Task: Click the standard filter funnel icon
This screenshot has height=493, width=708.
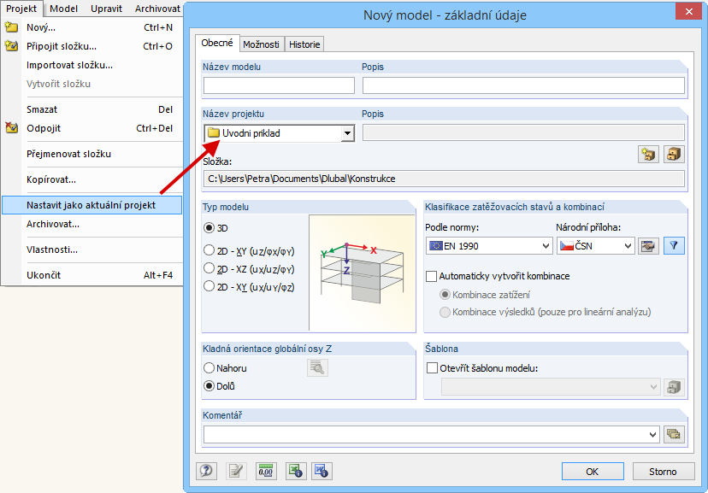Action: tap(674, 246)
